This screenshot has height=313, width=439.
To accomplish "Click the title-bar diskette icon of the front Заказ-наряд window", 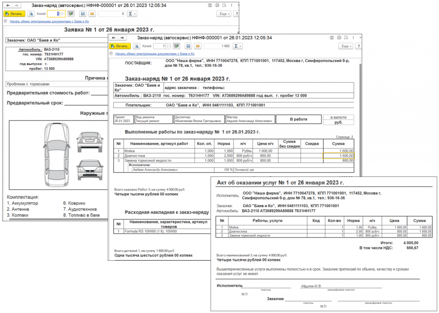I will point(332,38).
